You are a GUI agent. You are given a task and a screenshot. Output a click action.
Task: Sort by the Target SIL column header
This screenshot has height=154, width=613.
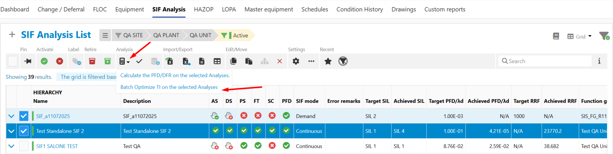(377, 101)
